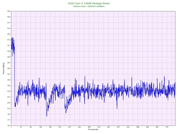Screen dimensions: 178x134
Task: Click the 185 seconds tick on the time axis
Action: click(50, 127)
